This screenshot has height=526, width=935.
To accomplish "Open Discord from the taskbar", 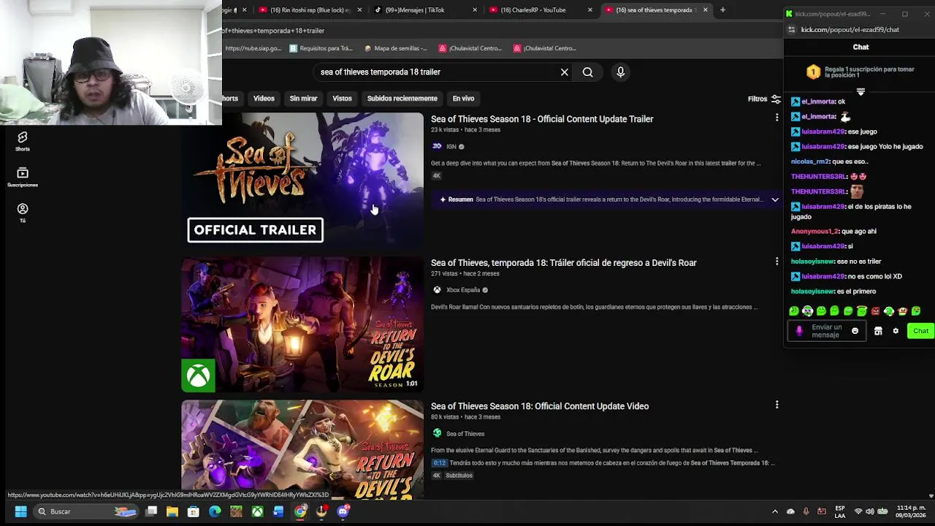I will click(343, 511).
